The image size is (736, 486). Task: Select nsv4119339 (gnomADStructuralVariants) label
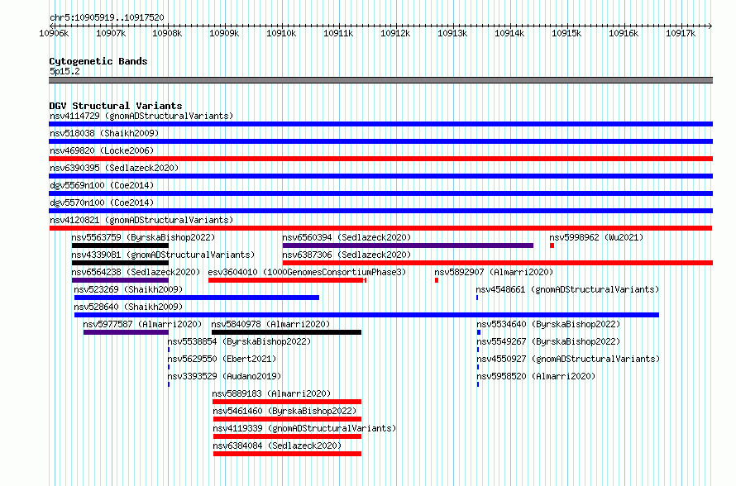(x=304, y=428)
